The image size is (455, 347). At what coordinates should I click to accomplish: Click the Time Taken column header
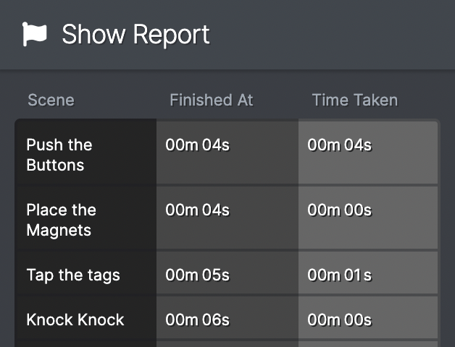(x=355, y=100)
